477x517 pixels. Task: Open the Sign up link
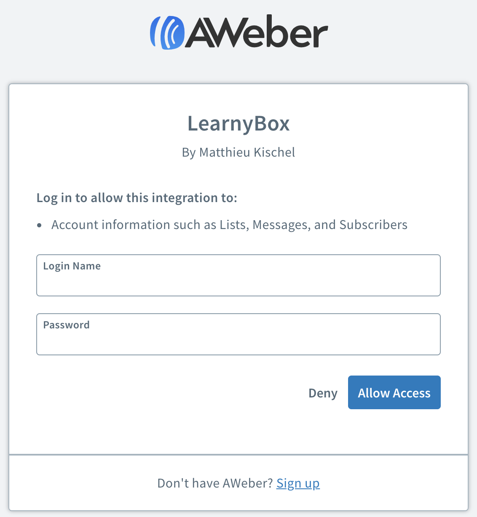point(298,483)
